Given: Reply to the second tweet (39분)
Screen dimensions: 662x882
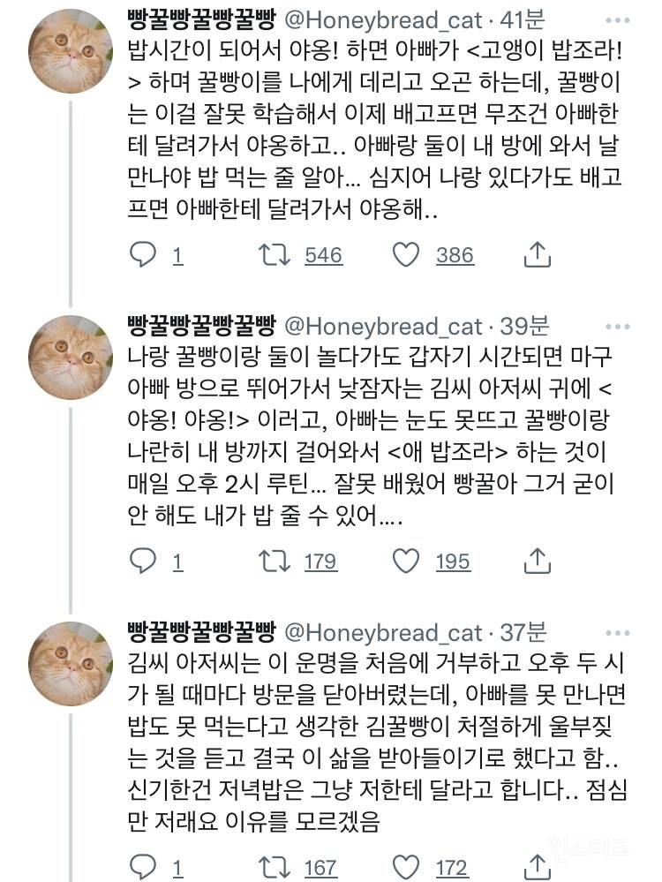Looking at the screenshot, I should pyautogui.click(x=143, y=562).
